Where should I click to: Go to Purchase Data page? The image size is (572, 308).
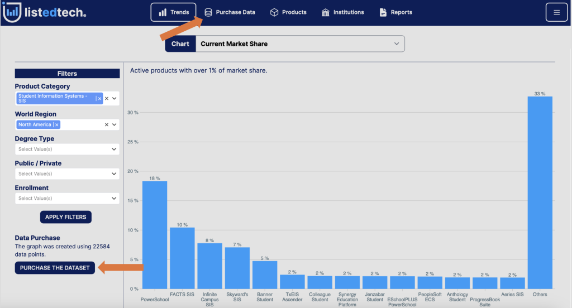pyautogui.click(x=230, y=12)
